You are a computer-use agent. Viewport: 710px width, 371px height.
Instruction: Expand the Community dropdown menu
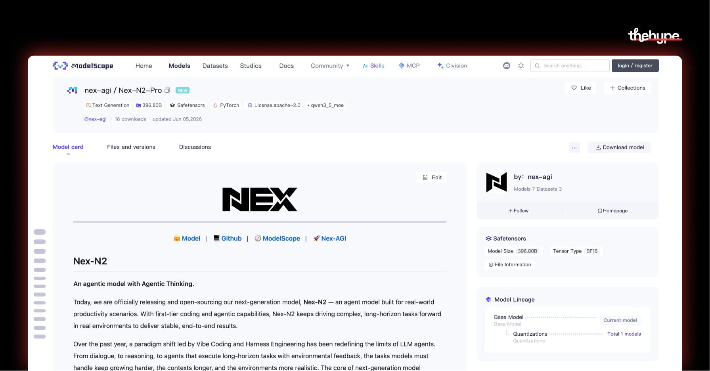(x=330, y=66)
